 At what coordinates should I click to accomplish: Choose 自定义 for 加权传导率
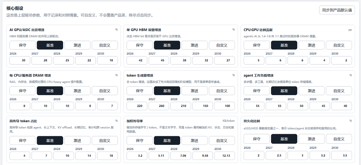point(222,140)
